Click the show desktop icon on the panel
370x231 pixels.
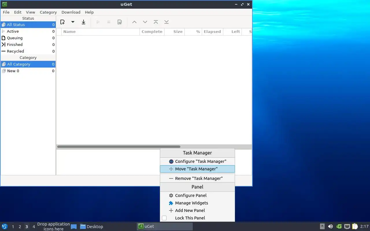pyautogui.click(x=74, y=227)
